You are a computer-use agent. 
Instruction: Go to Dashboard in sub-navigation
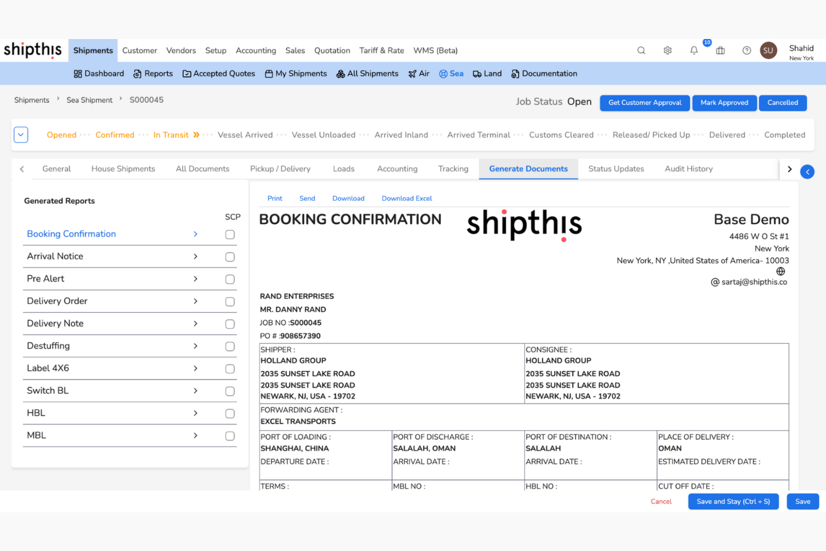coord(99,74)
